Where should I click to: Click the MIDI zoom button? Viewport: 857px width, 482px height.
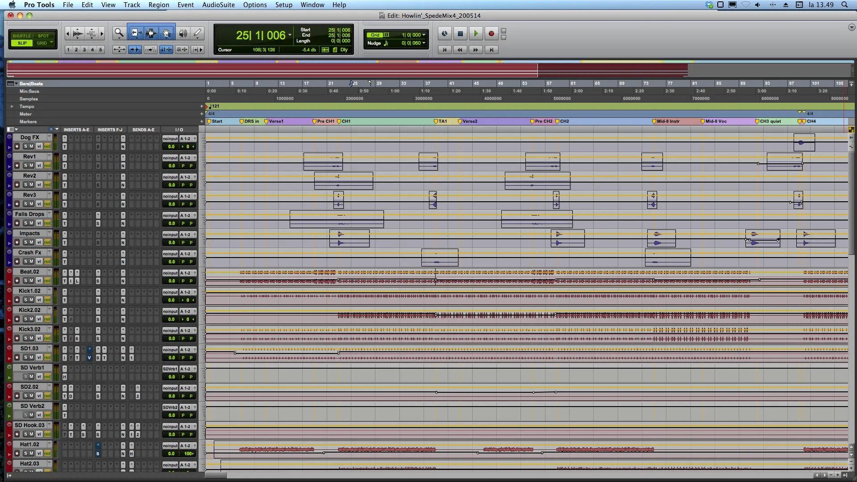[x=91, y=33]
